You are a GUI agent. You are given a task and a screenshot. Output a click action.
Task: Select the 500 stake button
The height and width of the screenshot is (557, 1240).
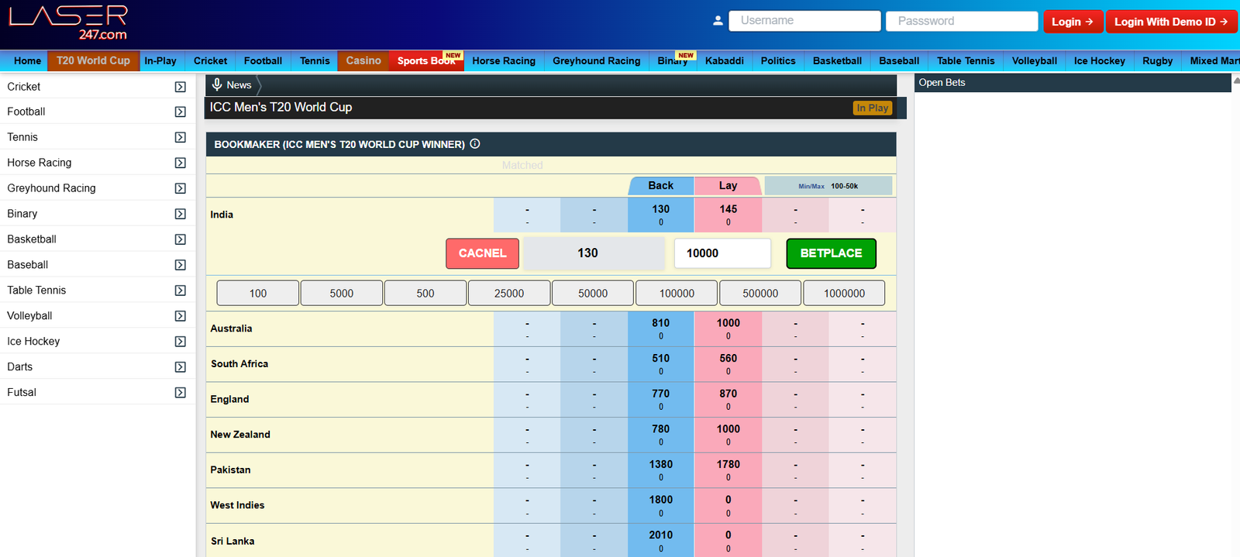click(x=425, y=294)
